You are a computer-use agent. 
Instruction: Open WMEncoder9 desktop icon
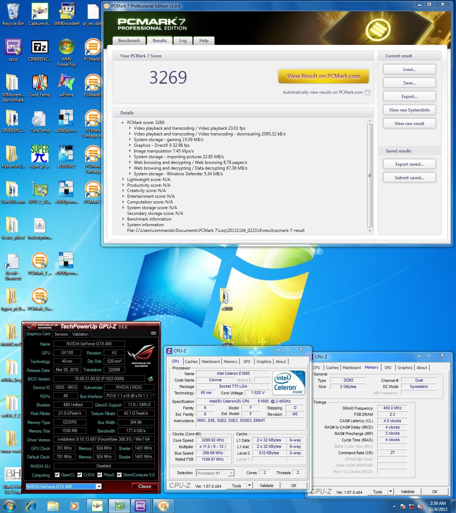click(66, 14)
